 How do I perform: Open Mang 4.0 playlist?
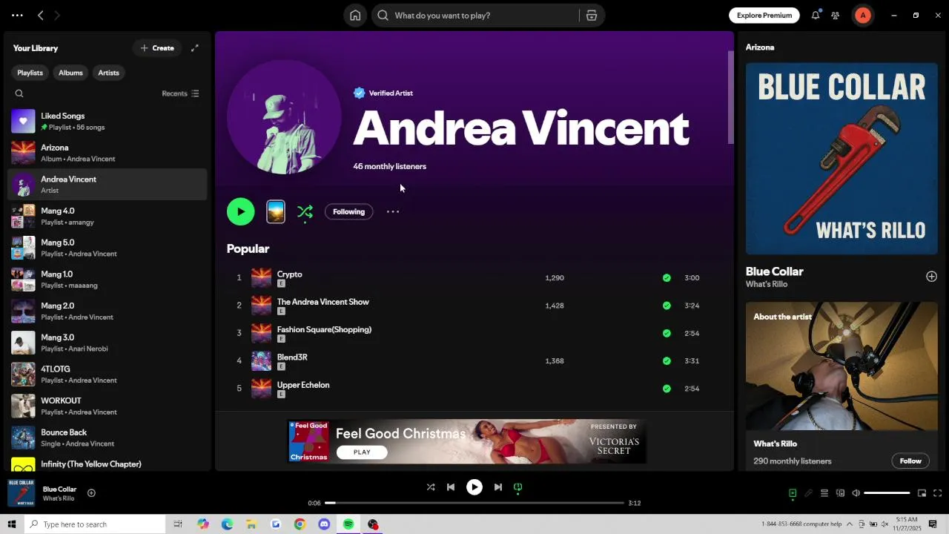(107, 216)
